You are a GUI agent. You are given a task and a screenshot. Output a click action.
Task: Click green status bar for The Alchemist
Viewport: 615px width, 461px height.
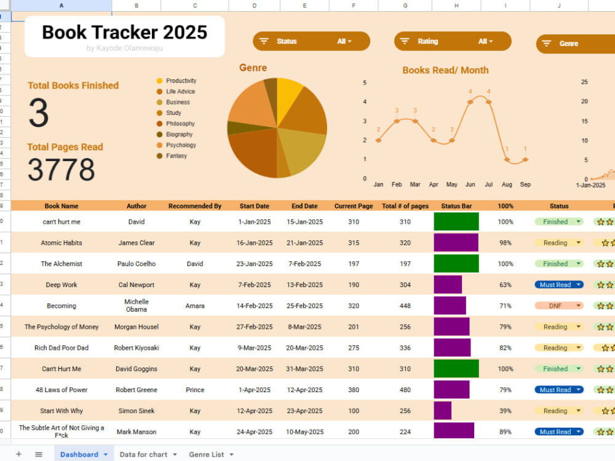coord(456,264)
